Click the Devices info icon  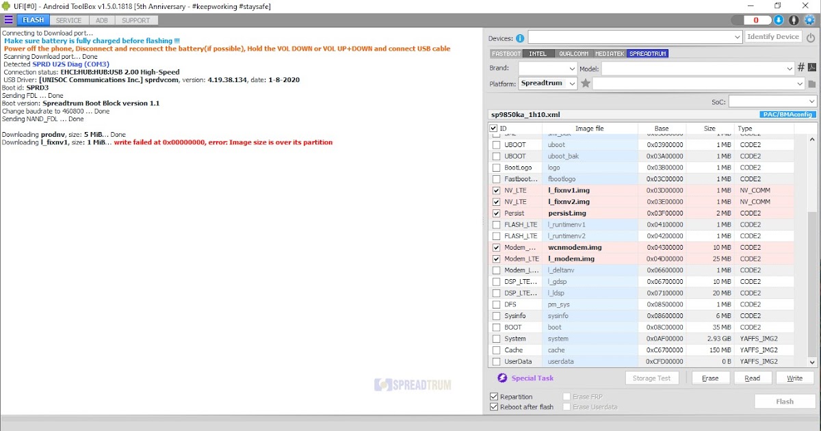520,38
